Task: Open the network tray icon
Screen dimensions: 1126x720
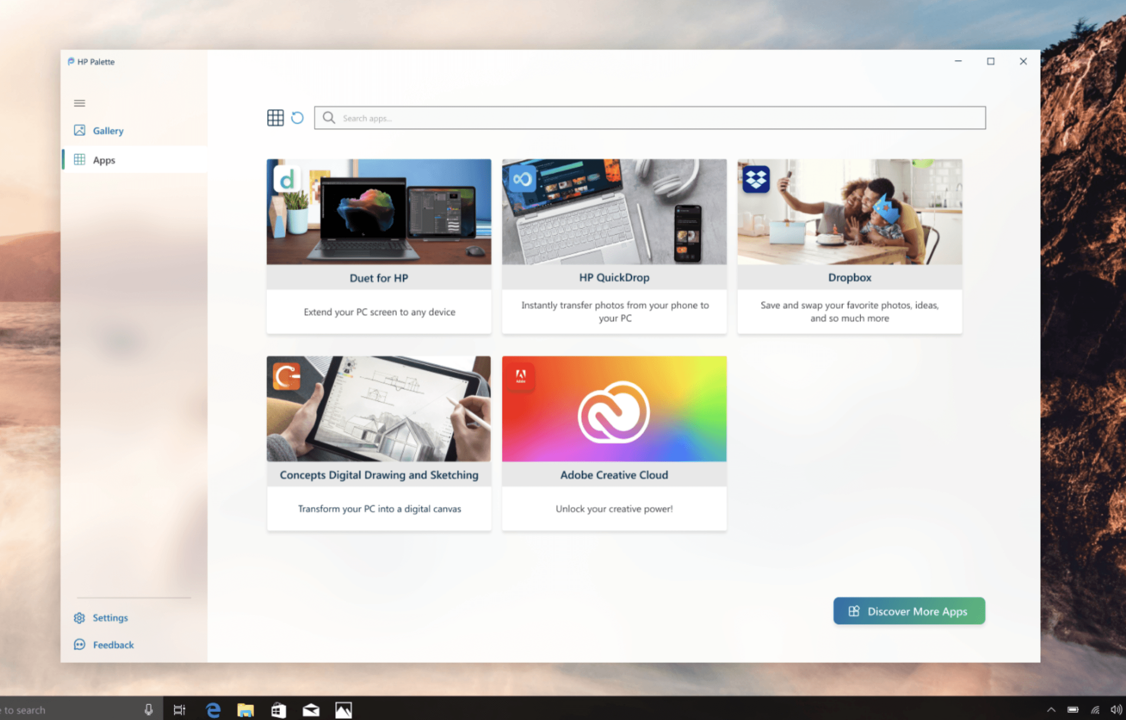Action: (x=1095, y=710)
